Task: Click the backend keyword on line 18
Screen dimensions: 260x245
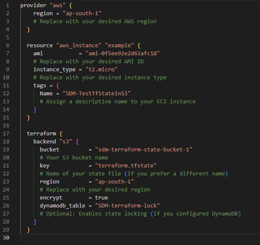Action: coord(45,142)
